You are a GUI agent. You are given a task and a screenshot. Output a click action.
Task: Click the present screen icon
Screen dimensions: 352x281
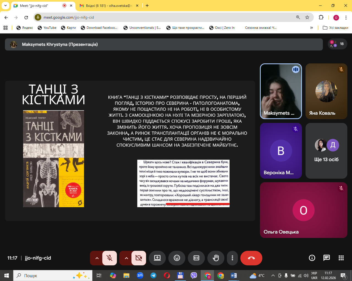pyautogui.click(x=157, y=258)
